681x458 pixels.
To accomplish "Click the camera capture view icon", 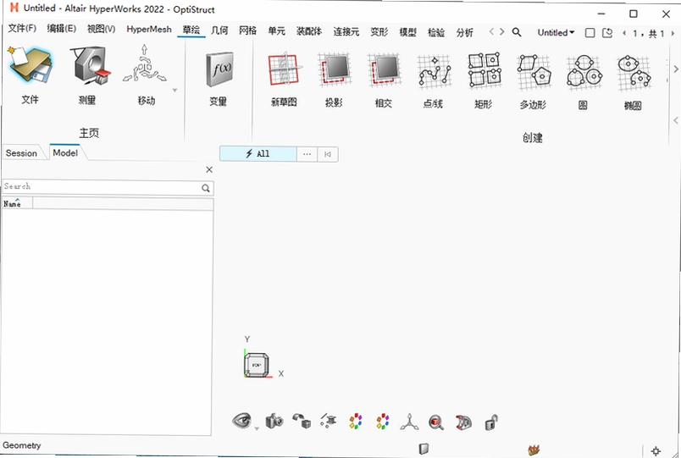I will tap(274, 421).
